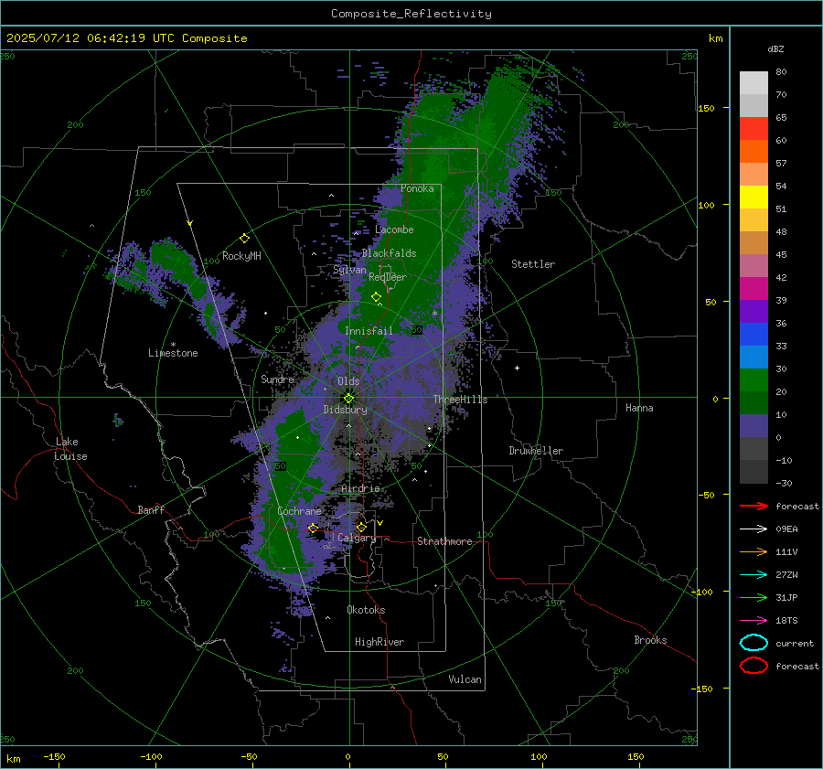Click the timestamp 2025/07/12 06:42:19 UTC Composite
This screenshot has height=769, width=823.
coord(126,38)
